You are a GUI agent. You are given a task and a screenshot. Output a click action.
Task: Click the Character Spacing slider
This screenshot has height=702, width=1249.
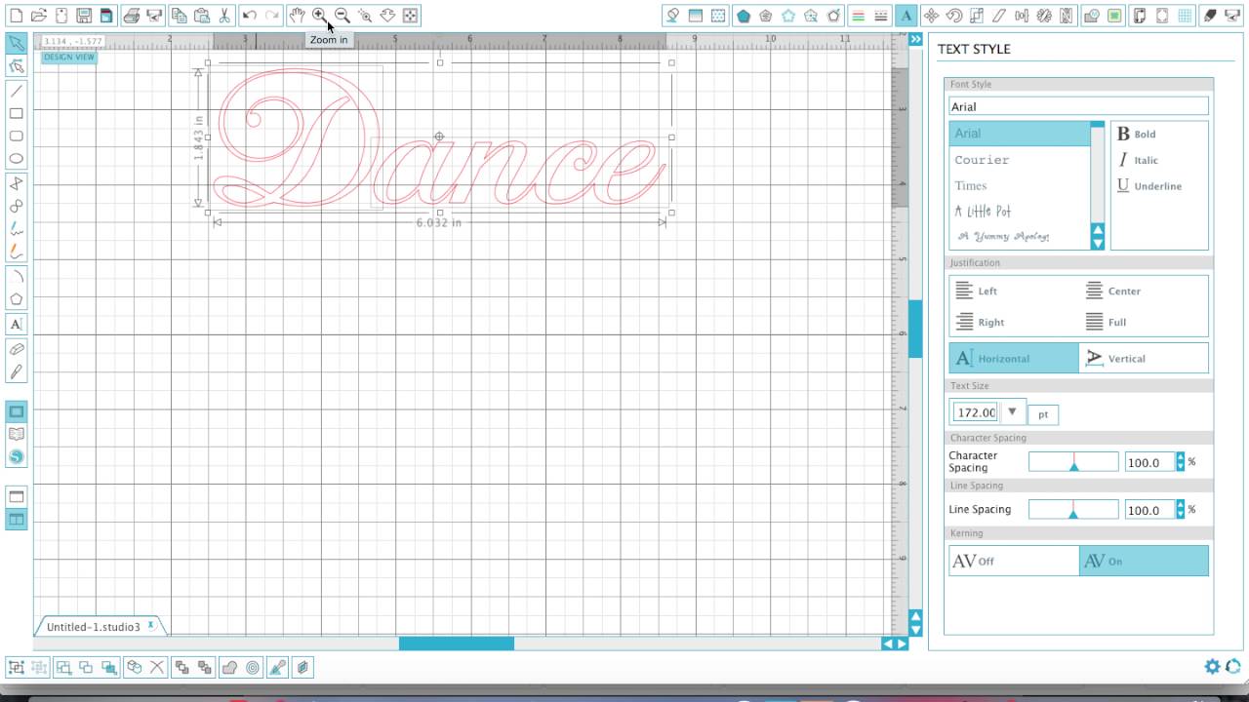click(1073, 462)
